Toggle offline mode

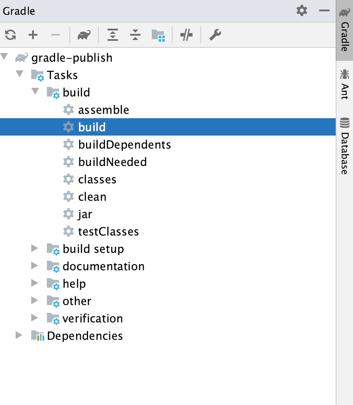click(x=186, y=35)
